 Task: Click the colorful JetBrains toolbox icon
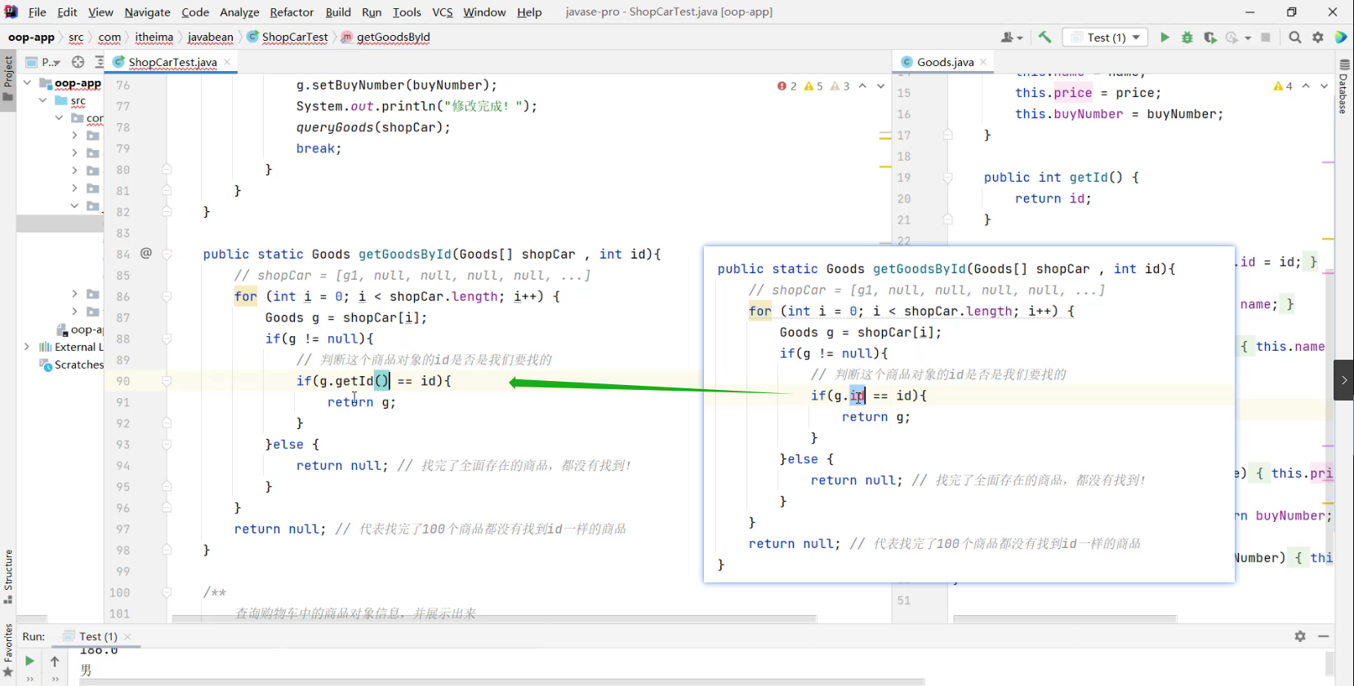pos(1341,38)
